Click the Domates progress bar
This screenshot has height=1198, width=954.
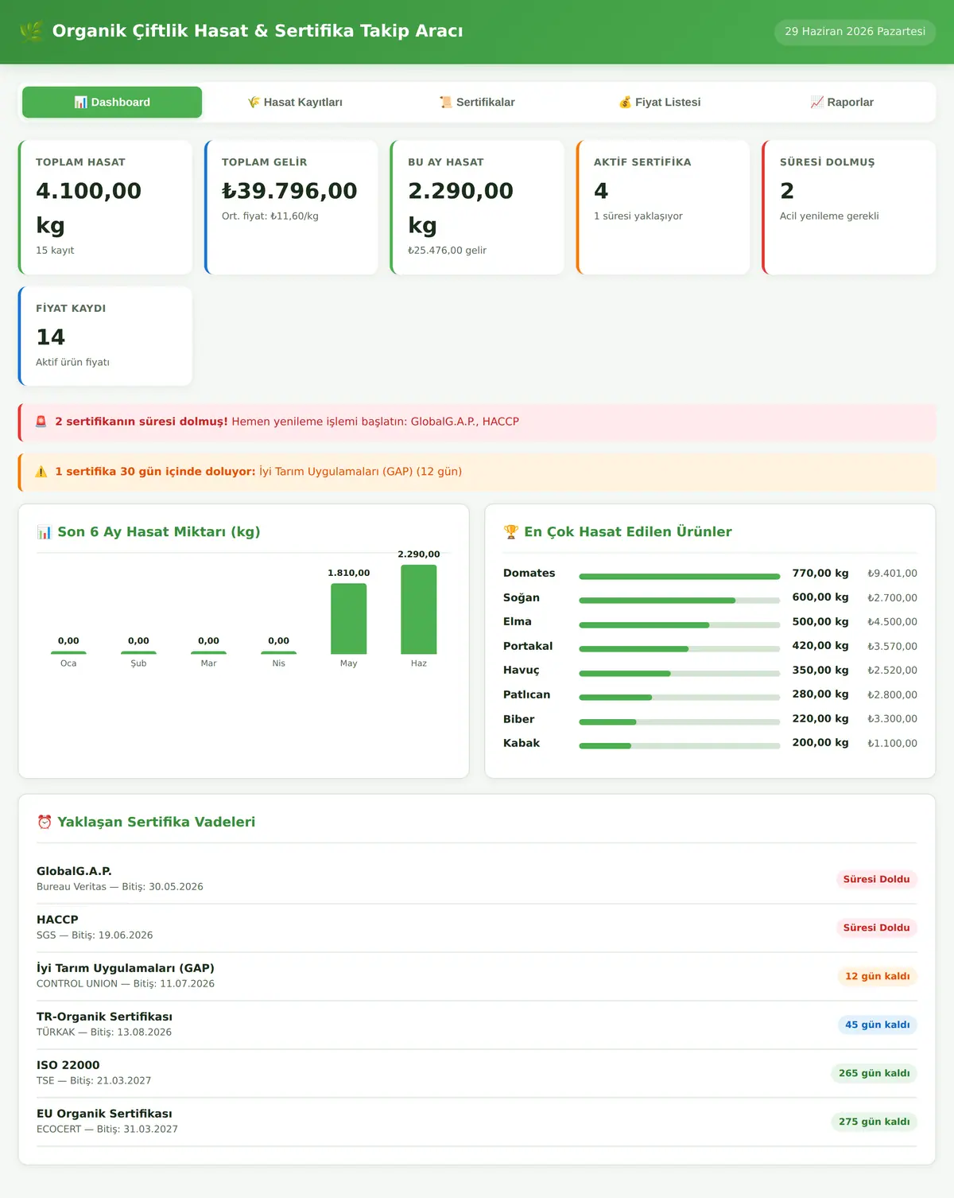pyautogui.click(x=680, y=577)
